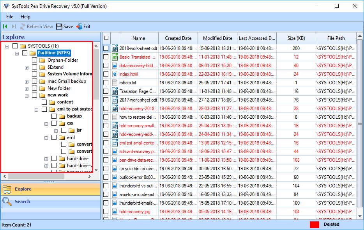
Task: Expand the mac Gmail backup node
Action: pos(27,81)
